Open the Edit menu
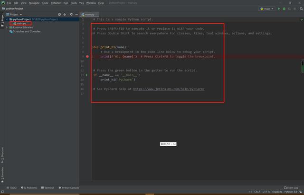This screenshot has height=195, width=304. pyautogui.click(x=16, y=3)
